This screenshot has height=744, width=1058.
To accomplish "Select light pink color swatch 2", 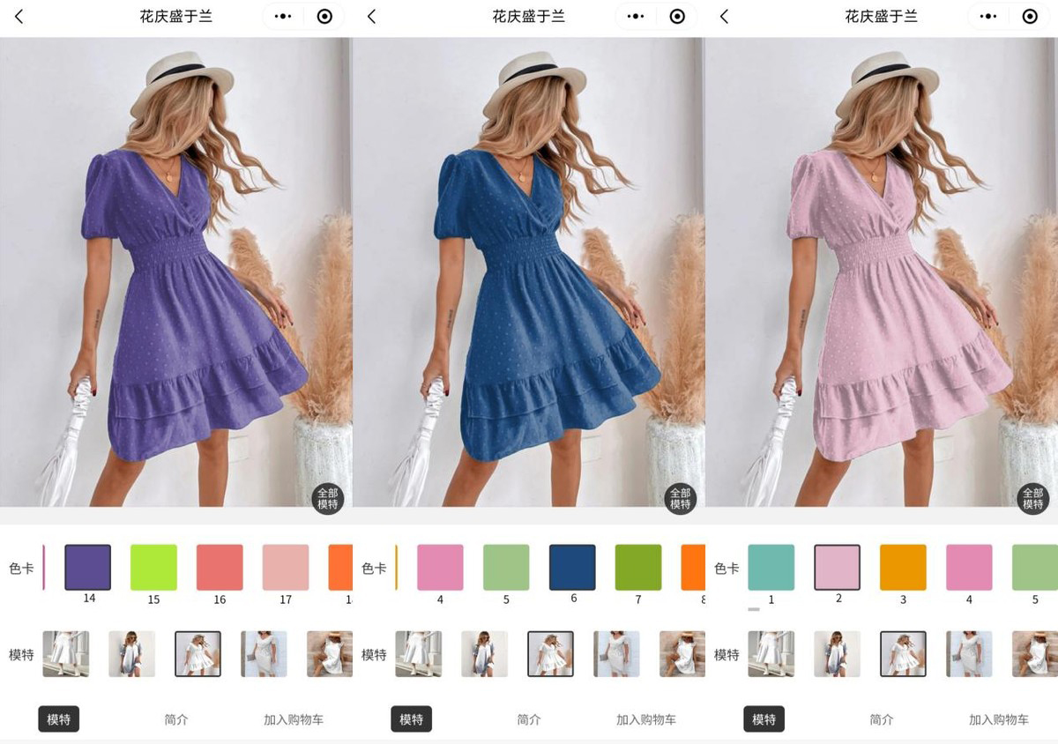I will pos(838,567).
